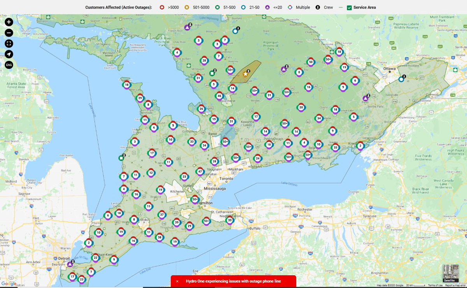Click the Toronto city label on the map
This screenshot has width=467, height=288.
click(x=226, y=179)
